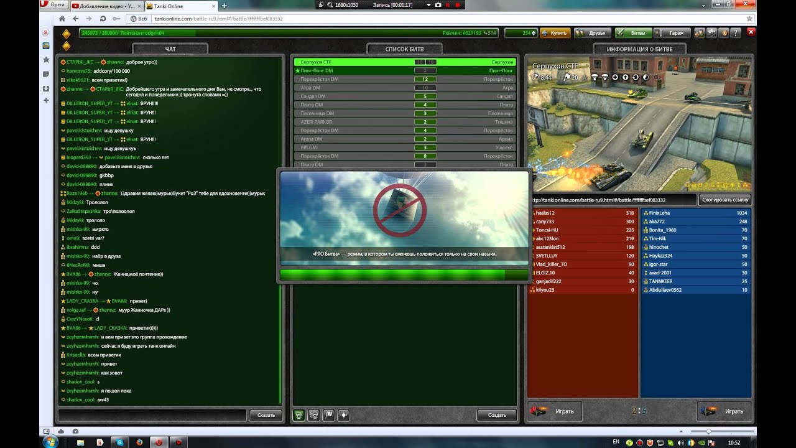Switch to the Битвы (battles) section
This screenshot has height=448, width=796.
632,32
